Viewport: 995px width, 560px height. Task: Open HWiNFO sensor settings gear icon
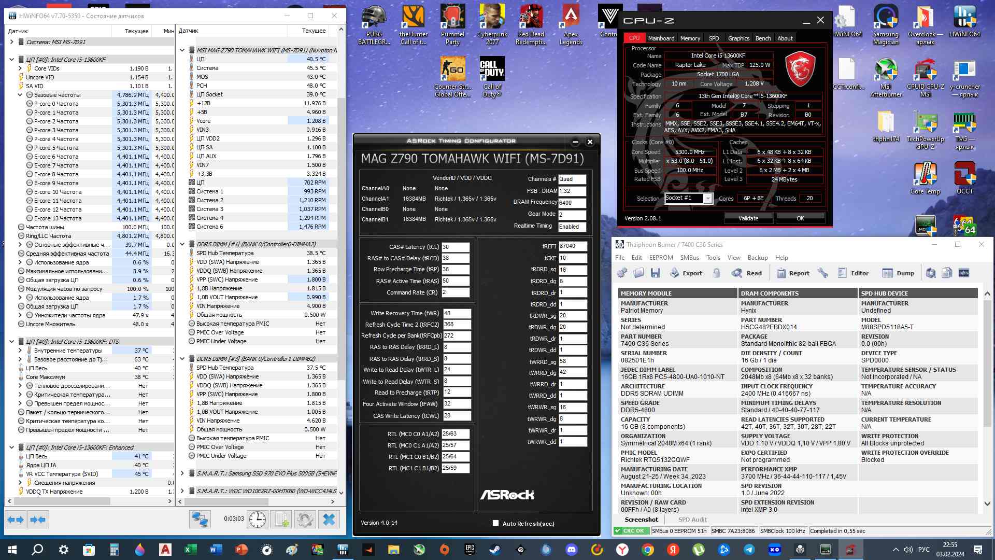[305, 519]
